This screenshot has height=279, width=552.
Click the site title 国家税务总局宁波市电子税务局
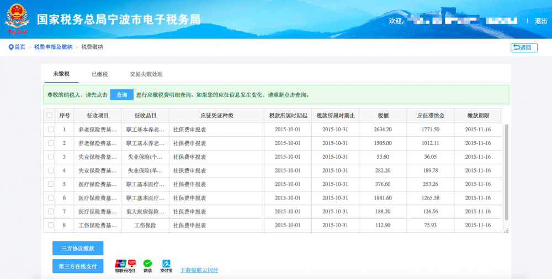pos(119,19)
